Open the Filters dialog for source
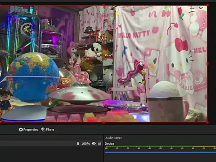The image size is (216, 162). coord(48,130)
